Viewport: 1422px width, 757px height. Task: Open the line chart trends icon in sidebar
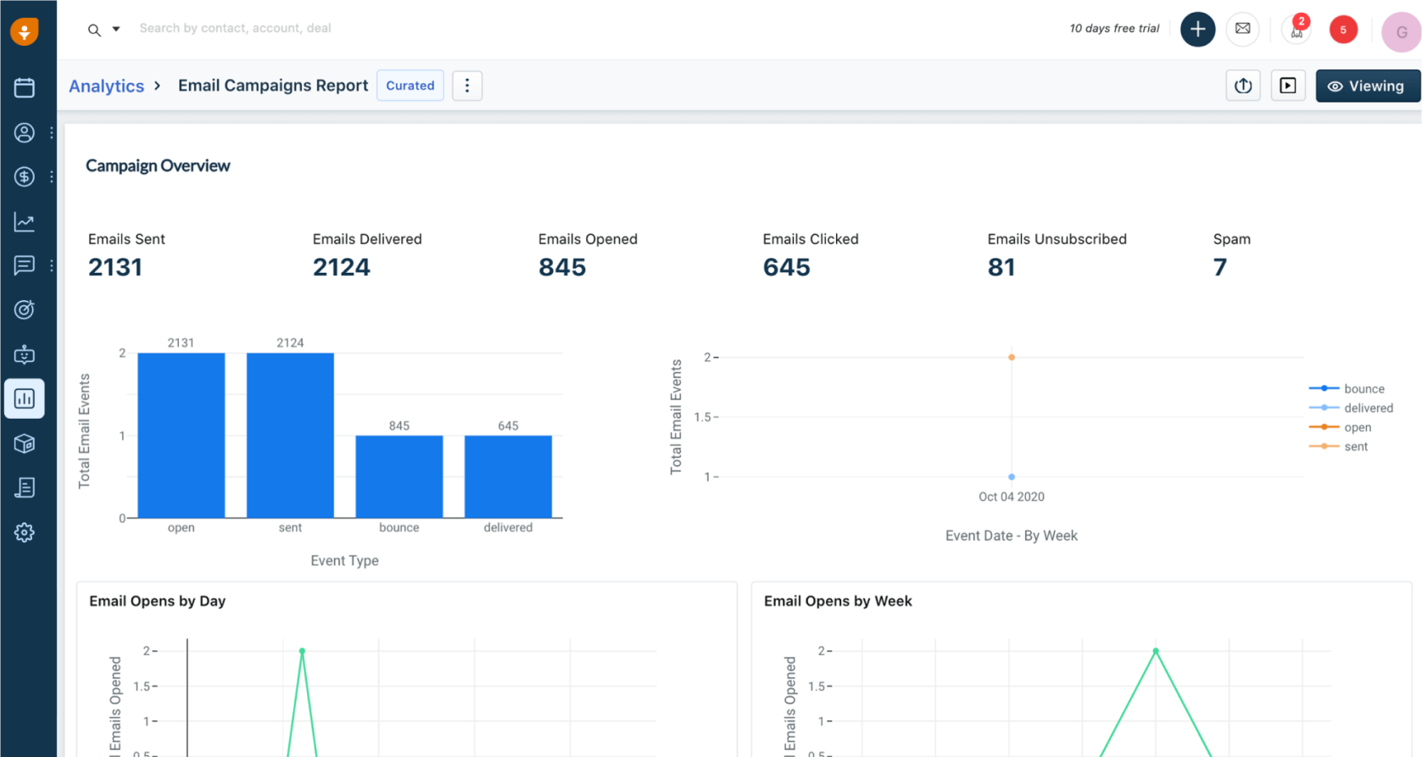coord(25,222)
